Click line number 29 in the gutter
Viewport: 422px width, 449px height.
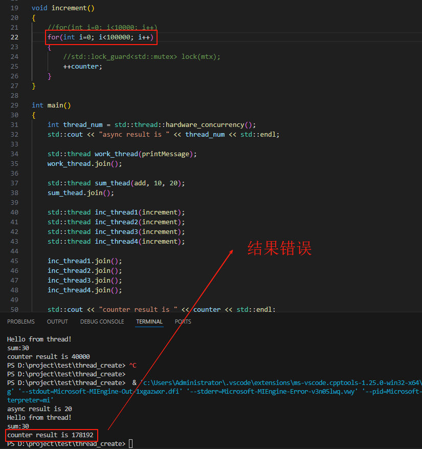14,105
